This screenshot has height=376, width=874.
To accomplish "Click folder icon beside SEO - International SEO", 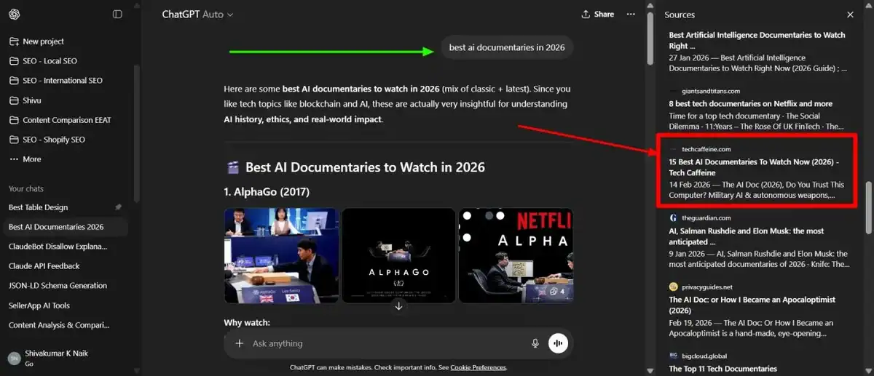I will [14, 81].
